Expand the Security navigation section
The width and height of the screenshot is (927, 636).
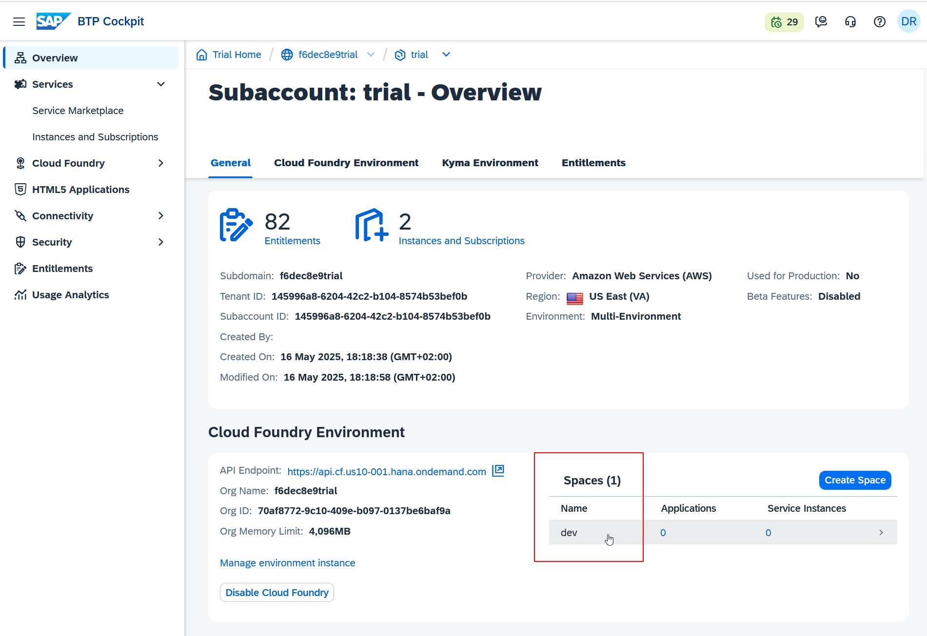click(161, 242)
